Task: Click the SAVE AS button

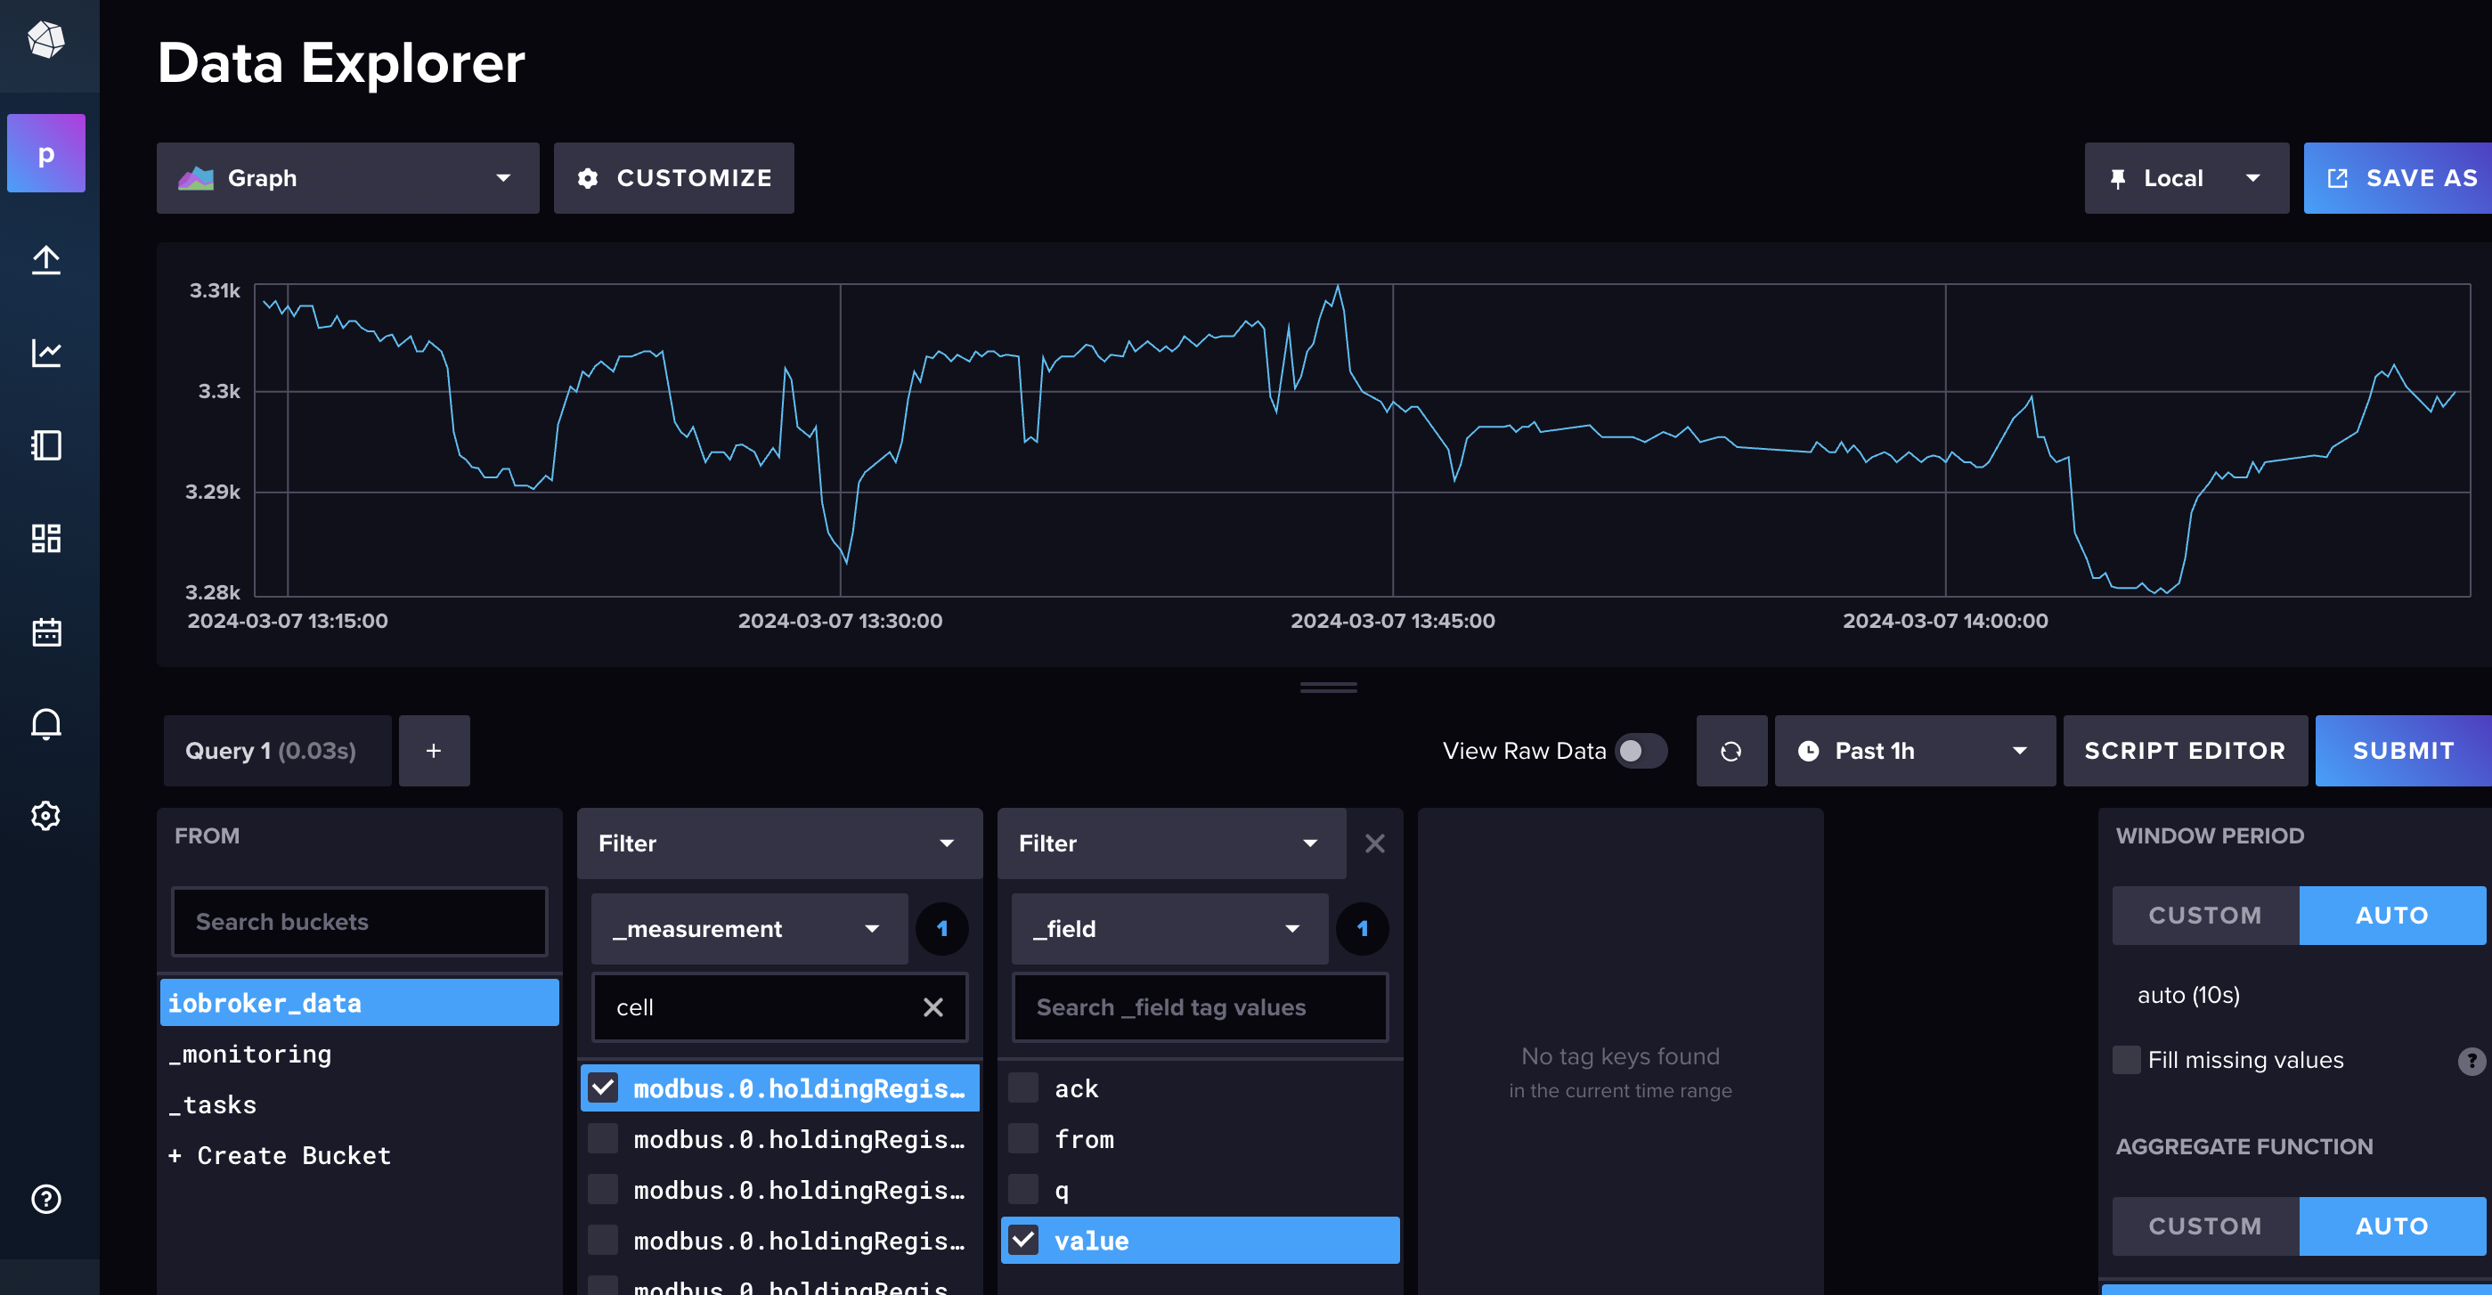Action: [x=2398, y=178]
